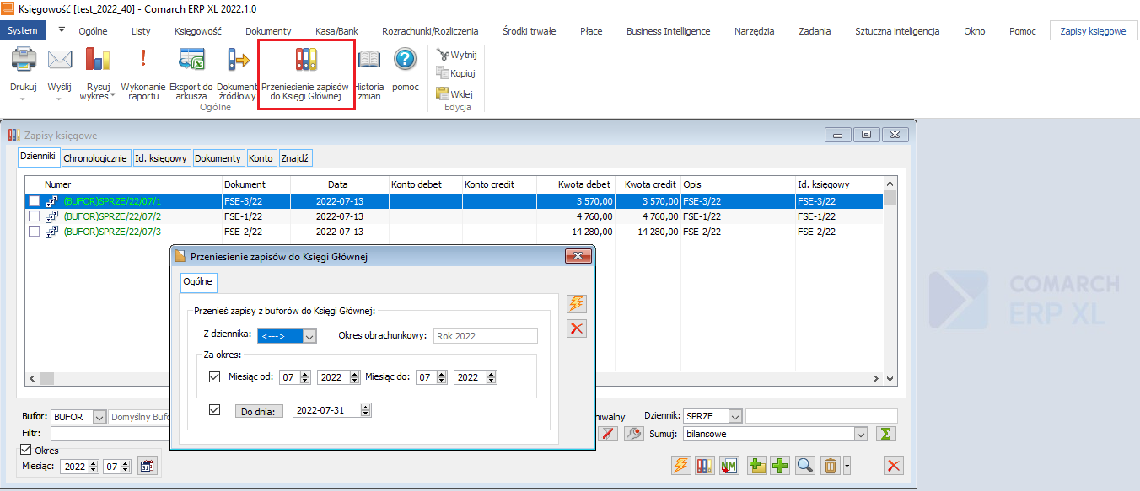Sort by the Kwota debet column header

[x=575, y=184]
